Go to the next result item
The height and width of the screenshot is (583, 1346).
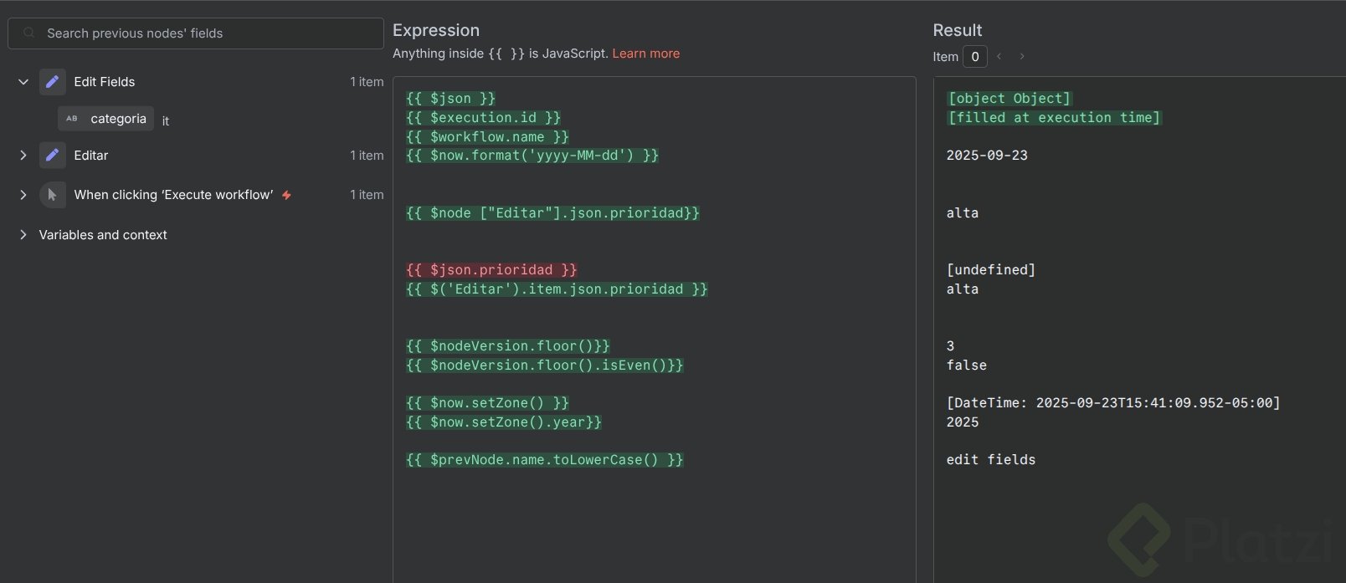click(x=1022, y=57)
